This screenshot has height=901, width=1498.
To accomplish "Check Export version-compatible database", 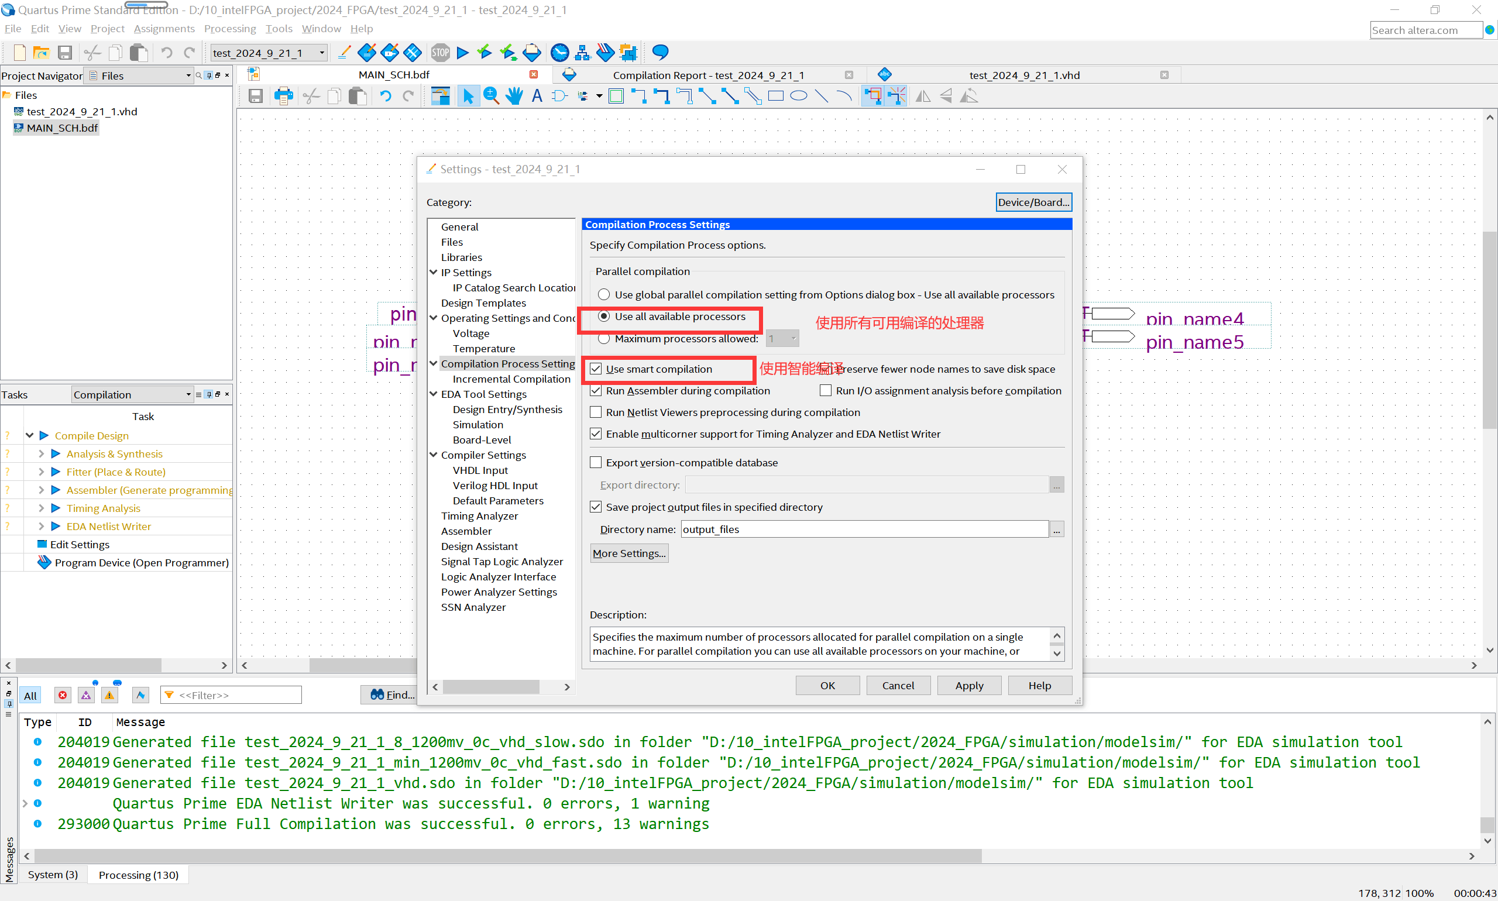I will 596,463.
